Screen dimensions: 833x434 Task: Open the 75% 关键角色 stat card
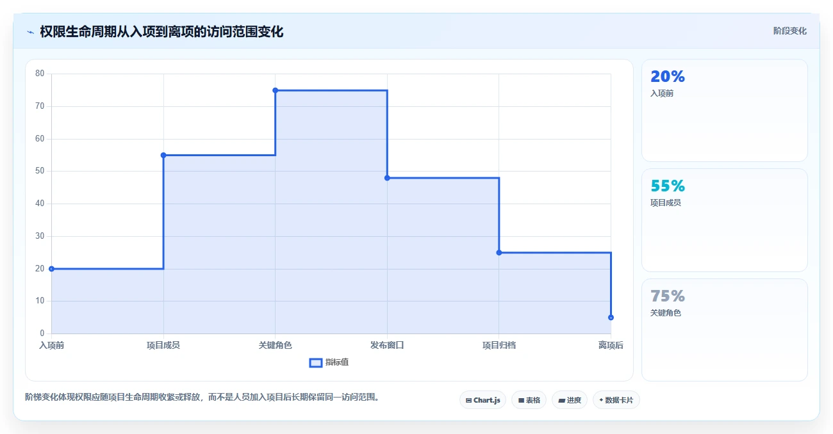724,330
